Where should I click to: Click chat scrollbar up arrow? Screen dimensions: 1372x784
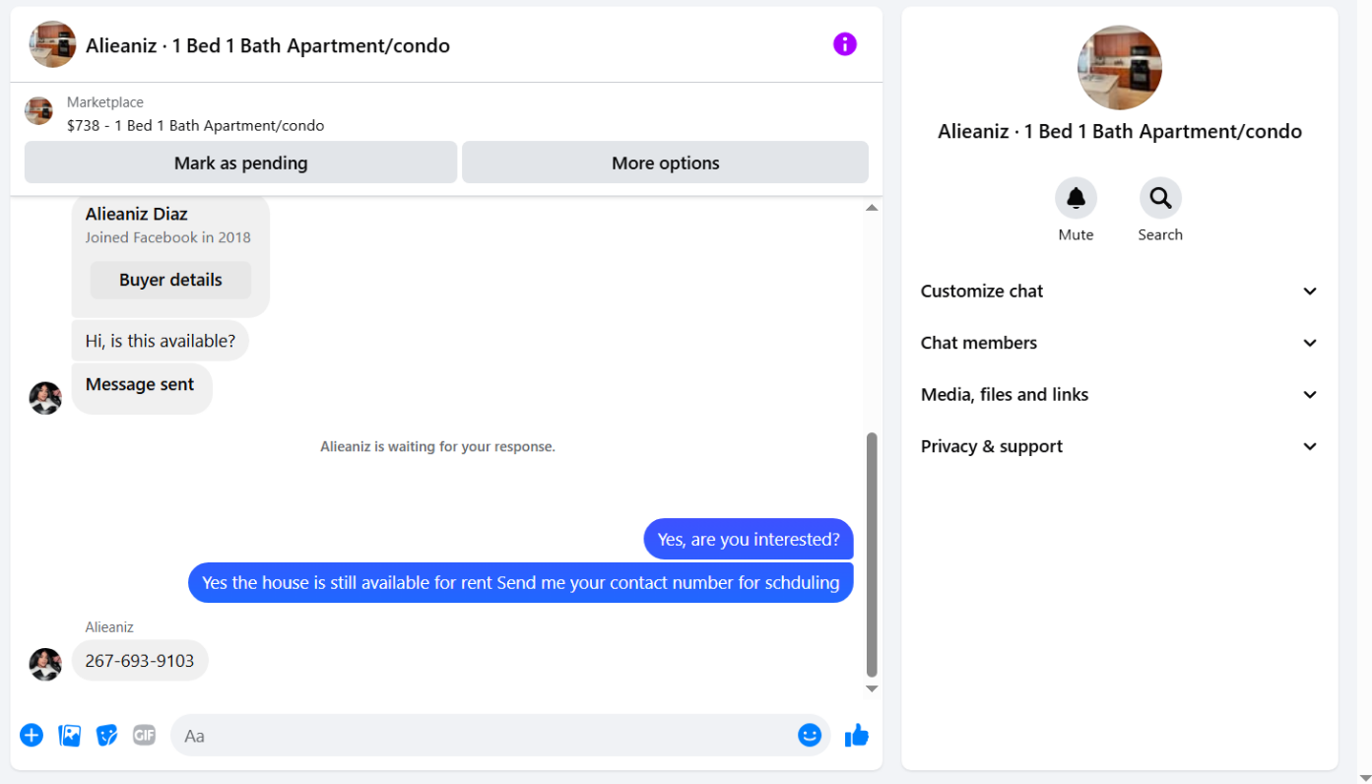coord(872,208)
